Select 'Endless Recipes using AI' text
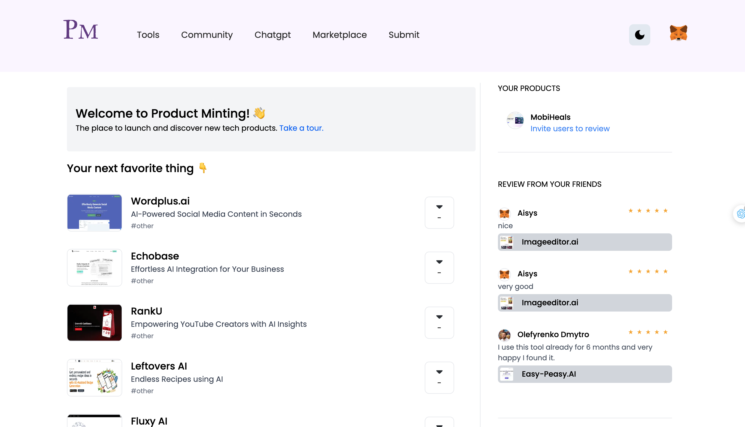This screenshot has width=745, height=427. [177, 379]
